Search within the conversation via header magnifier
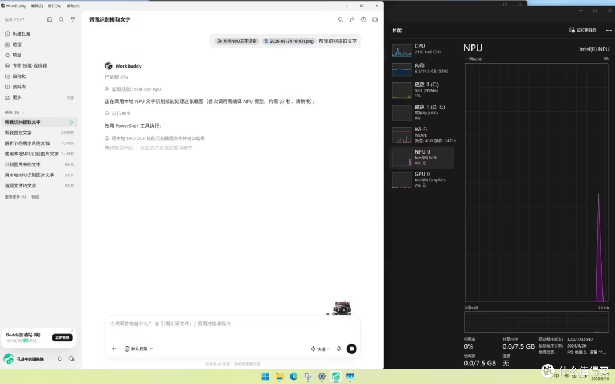 click(x=341, y=19)
